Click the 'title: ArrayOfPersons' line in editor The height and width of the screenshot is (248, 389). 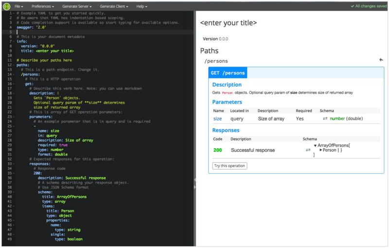[64, 197]
